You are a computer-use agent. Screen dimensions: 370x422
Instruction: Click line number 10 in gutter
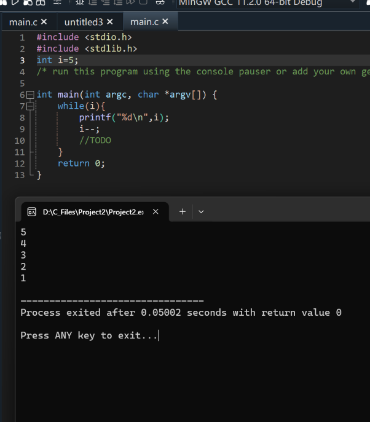click(20, 141)
